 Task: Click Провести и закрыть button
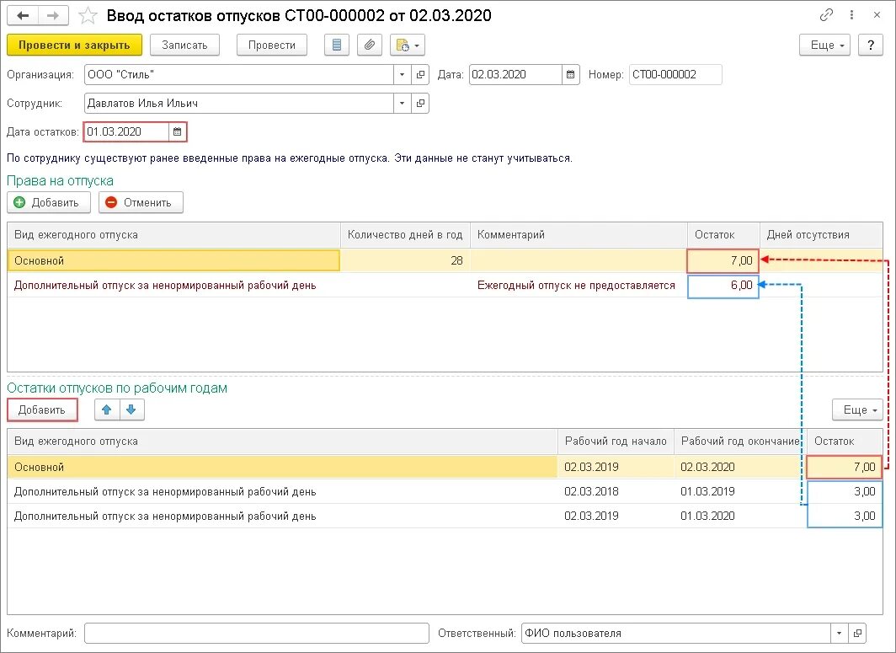74,45
